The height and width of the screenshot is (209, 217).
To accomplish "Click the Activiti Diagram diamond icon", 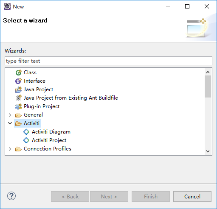I will point(26,132).
